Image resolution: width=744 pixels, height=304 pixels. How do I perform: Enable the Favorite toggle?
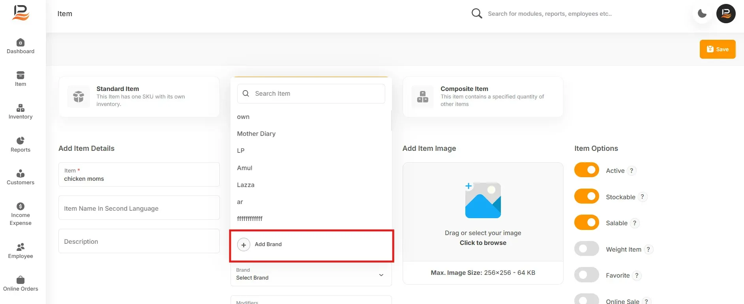(587, 275)
